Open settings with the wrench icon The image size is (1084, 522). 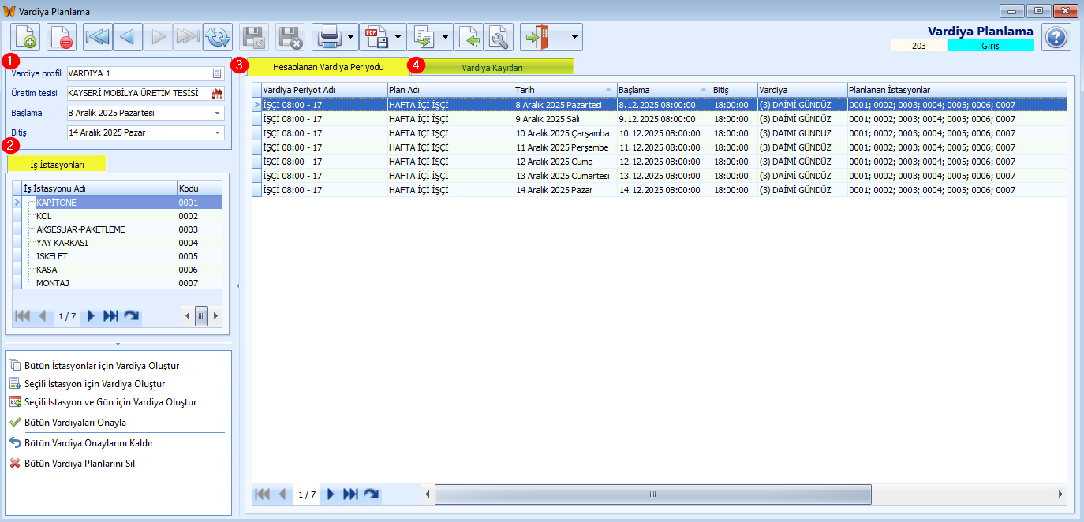coord(499,37)
